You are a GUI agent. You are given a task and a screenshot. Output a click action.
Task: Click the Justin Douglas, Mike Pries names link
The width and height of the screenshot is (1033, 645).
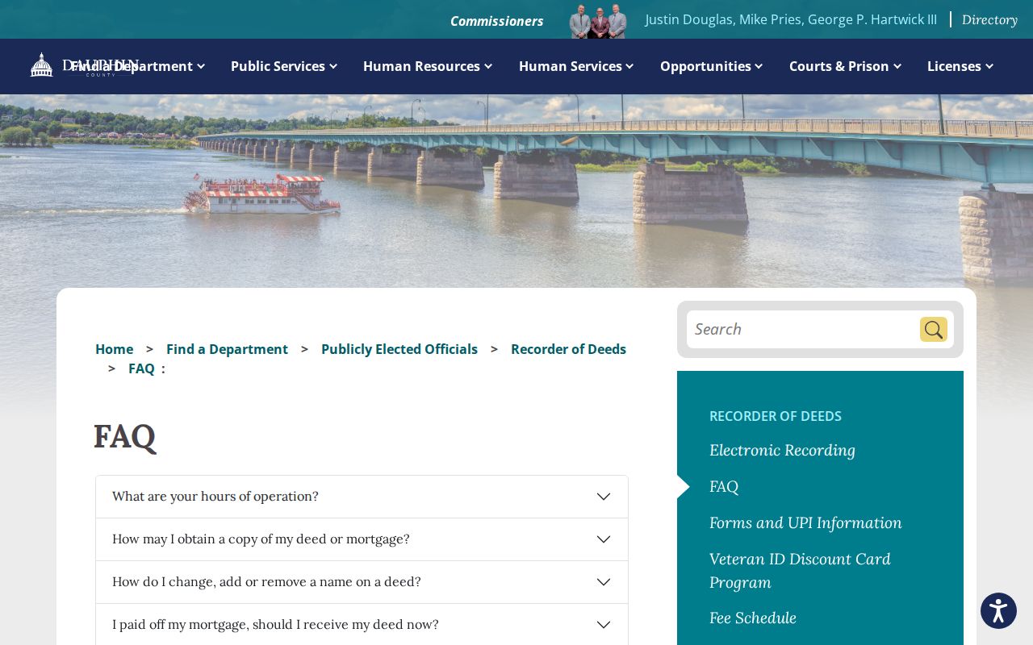click(791, 19)
